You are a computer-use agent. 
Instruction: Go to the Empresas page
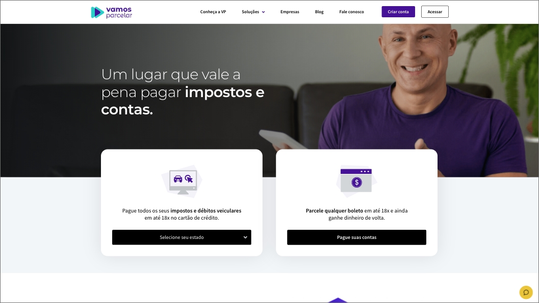[290, 12]
